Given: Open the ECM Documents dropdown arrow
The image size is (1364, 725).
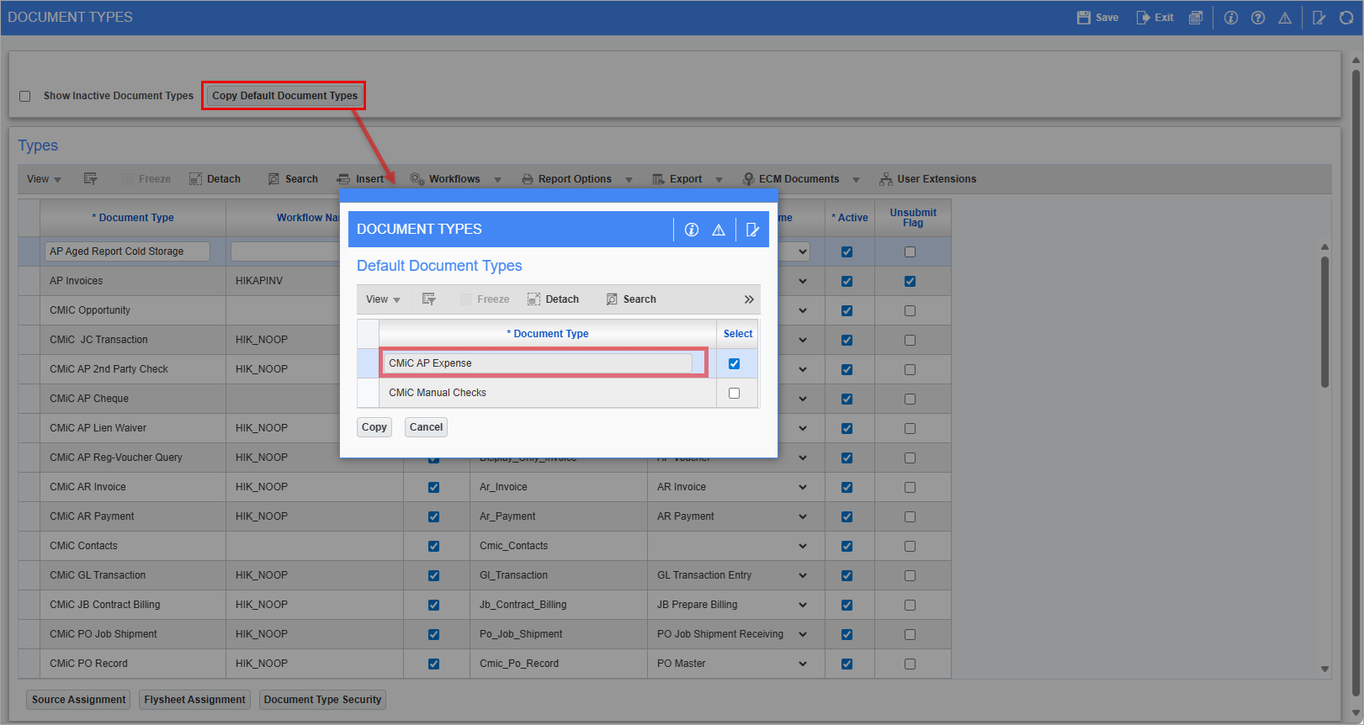Looking at the screenshot, I should pyautogui.click(x=856, y=180).
